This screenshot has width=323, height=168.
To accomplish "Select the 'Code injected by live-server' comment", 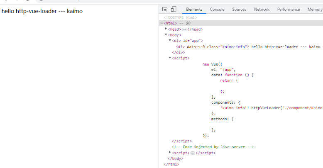I will click(x=213, y=147).
